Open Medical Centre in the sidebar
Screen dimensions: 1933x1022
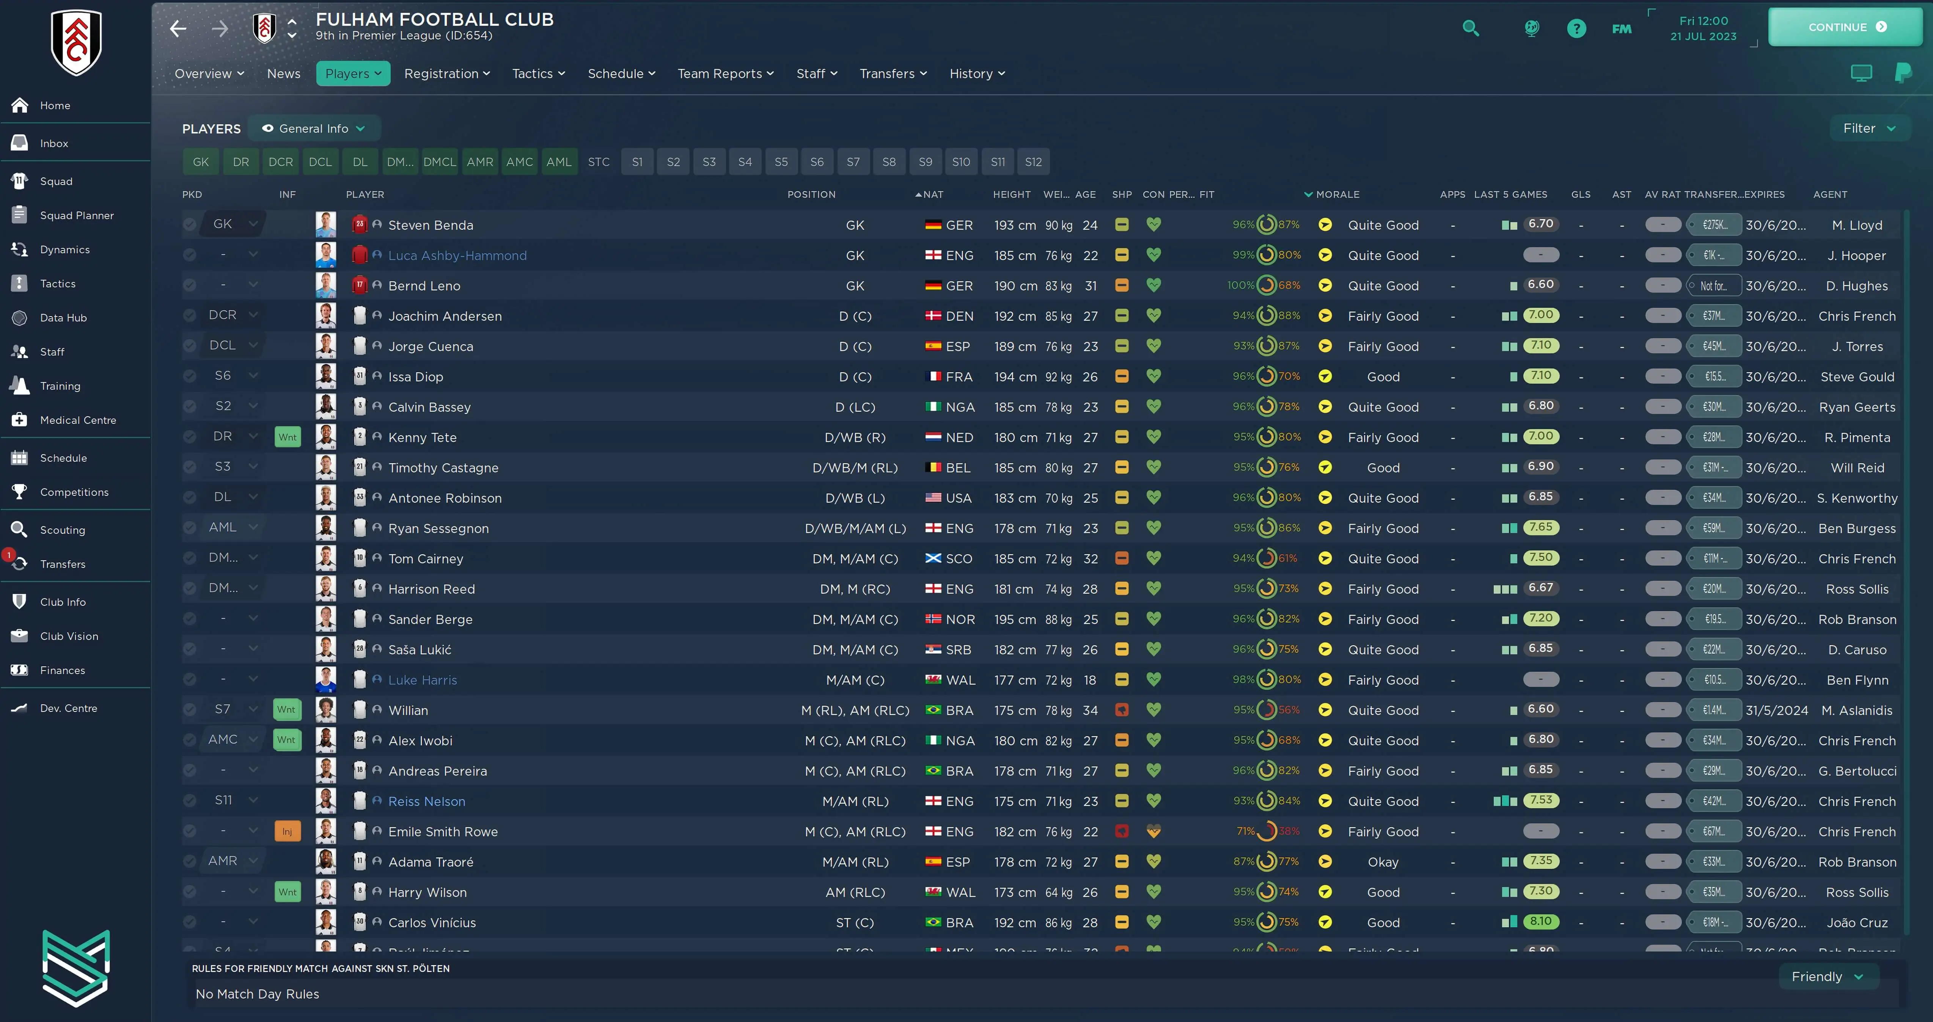tap(77, 420)
